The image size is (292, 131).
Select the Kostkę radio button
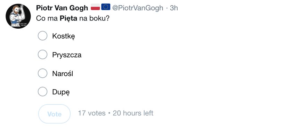(42, 36)
